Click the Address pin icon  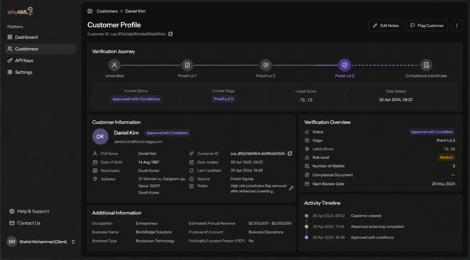[x=95, y=179]
